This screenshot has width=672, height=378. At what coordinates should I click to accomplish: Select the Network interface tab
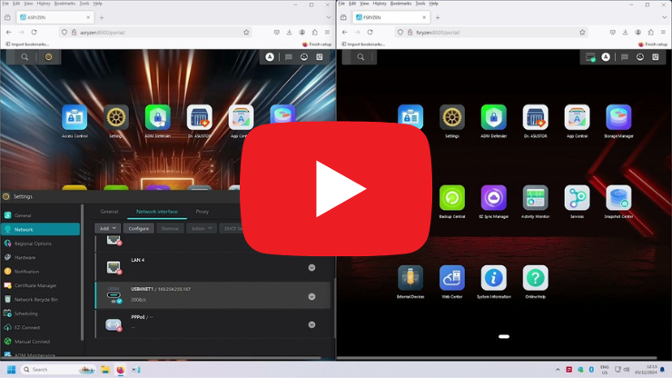click(157, 212)
